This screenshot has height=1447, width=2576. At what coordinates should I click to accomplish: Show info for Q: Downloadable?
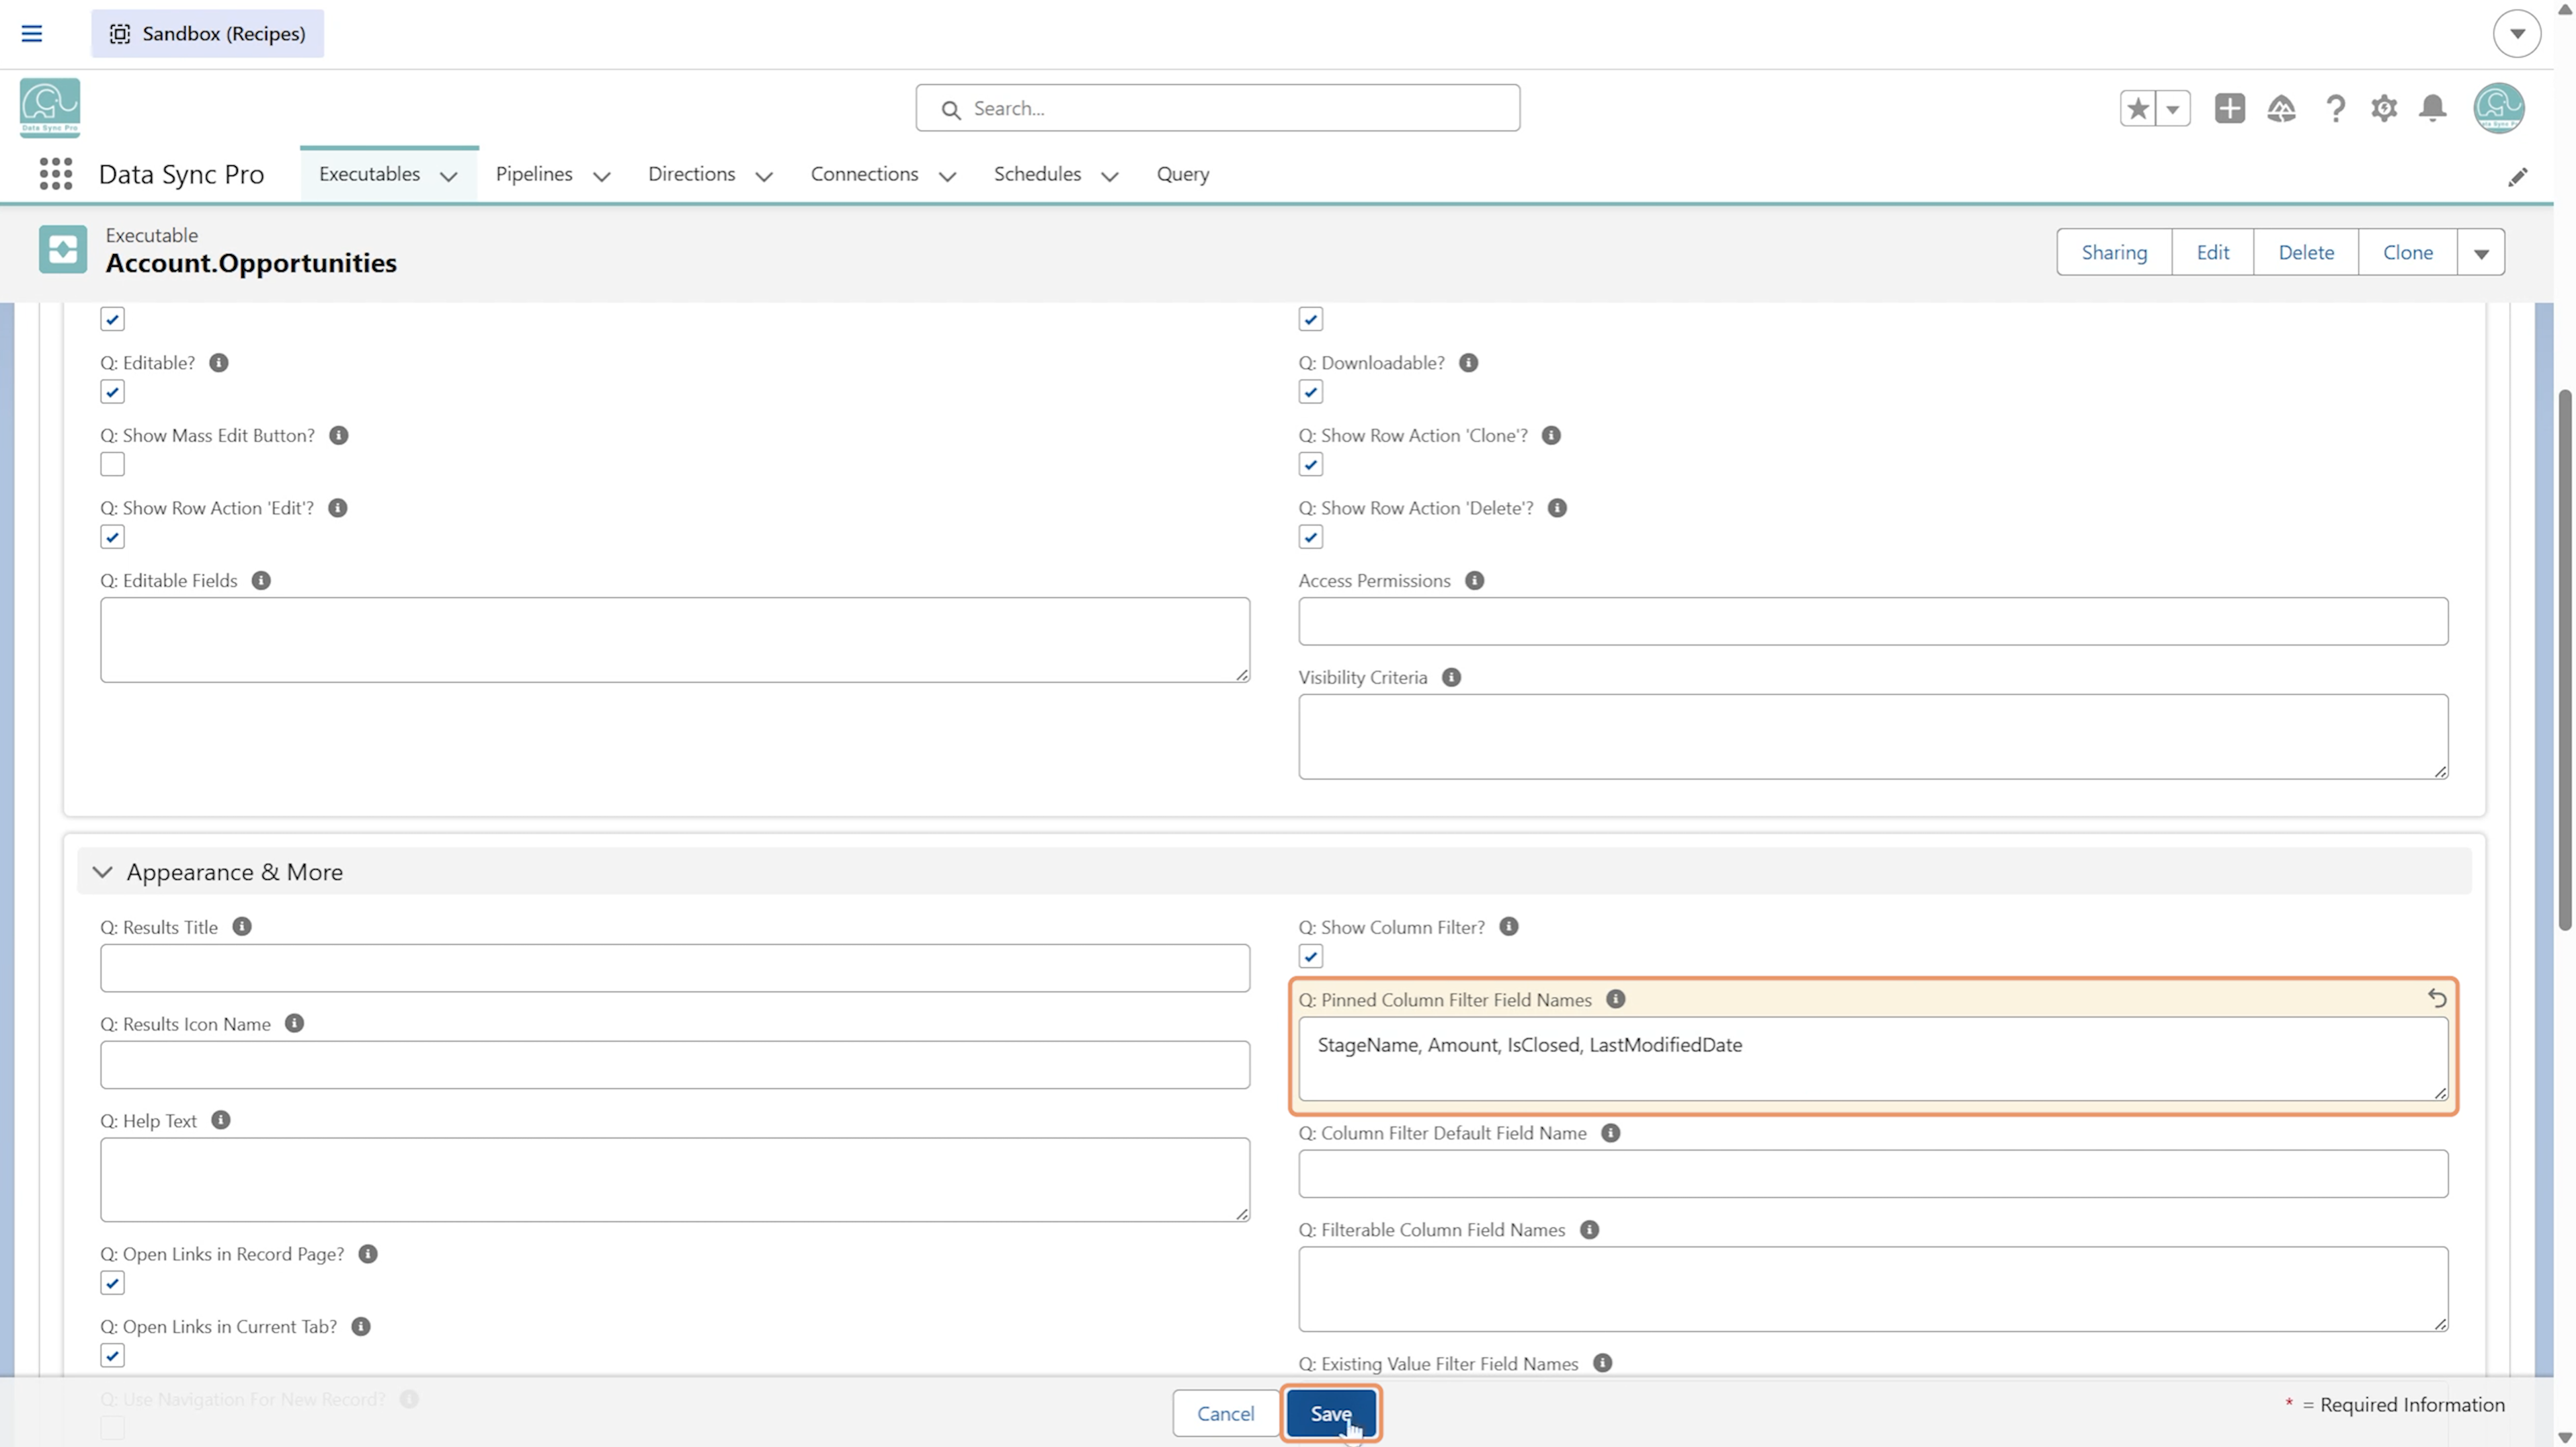pos(1468,363)
